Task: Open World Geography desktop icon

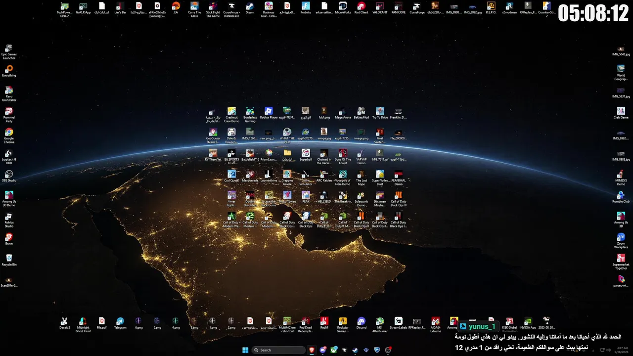Action: [x=621, y=73]
